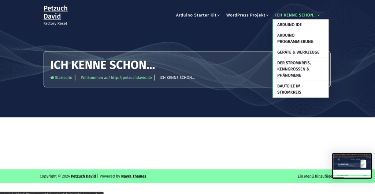Expand the WordPress Projekt chevron arrow
Screen dimensions: 375x194
point(267,15)
